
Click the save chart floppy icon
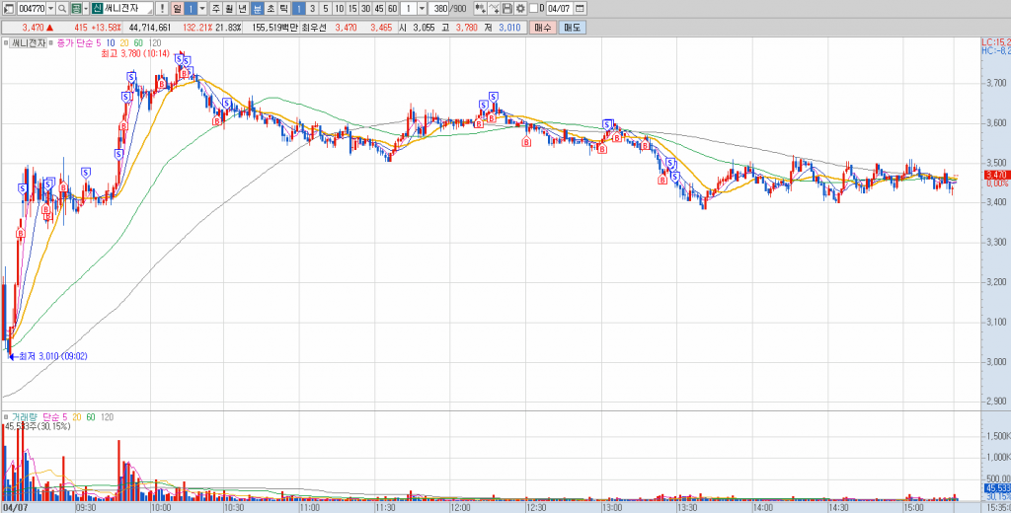507,8
